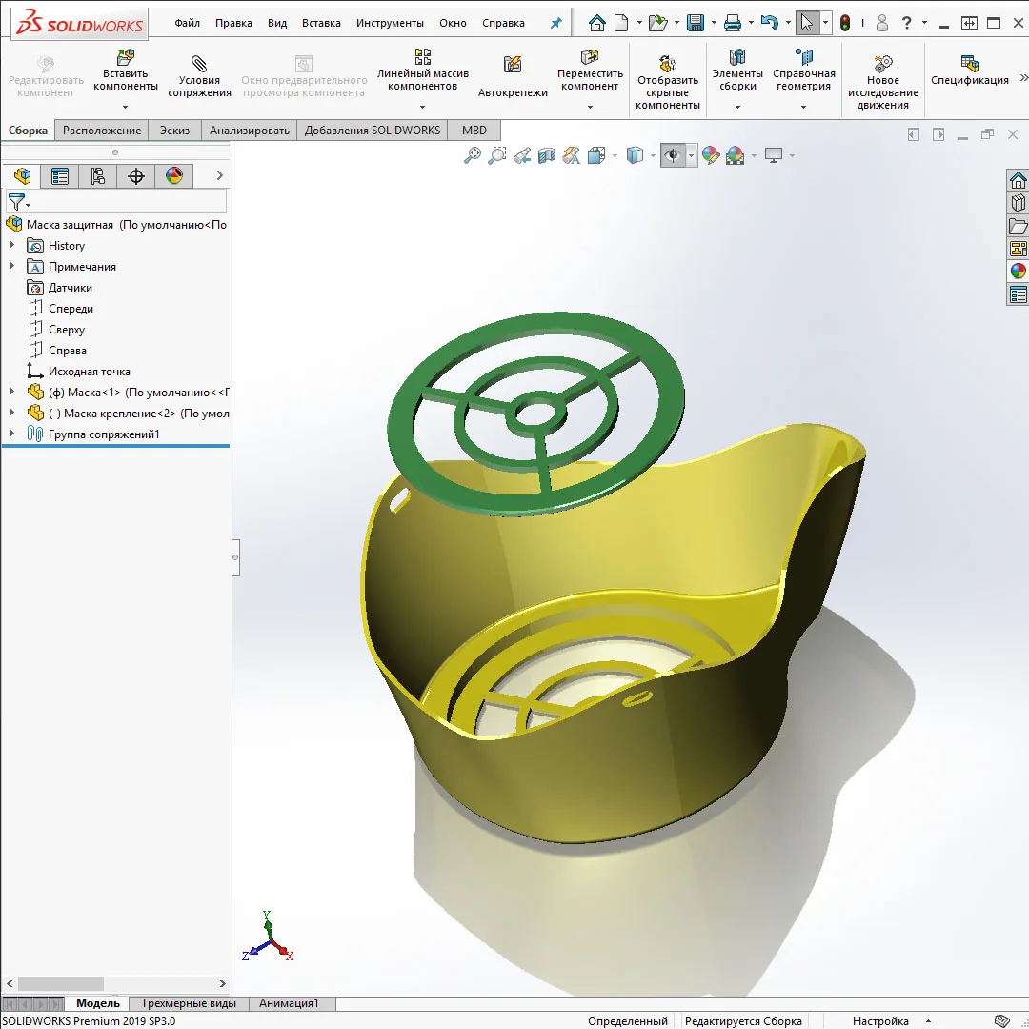1029x1029 pixels.
Task: Expand the Группа сопряжений1 mates folder
Action: coord(12,434)
